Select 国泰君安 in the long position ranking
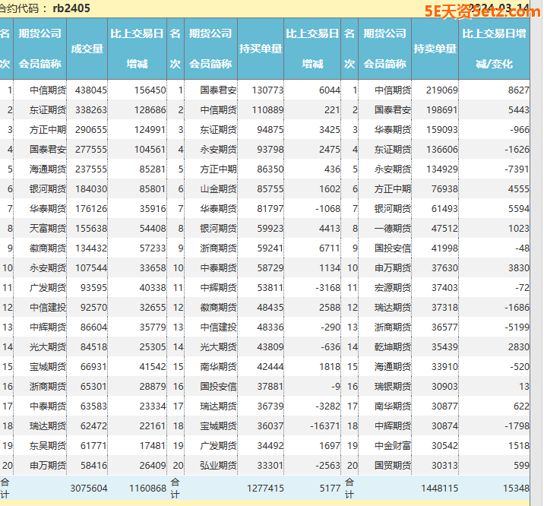 click(218, 90)
